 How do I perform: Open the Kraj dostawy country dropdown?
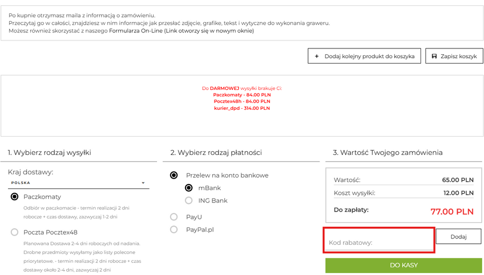[x=78, y=182]
